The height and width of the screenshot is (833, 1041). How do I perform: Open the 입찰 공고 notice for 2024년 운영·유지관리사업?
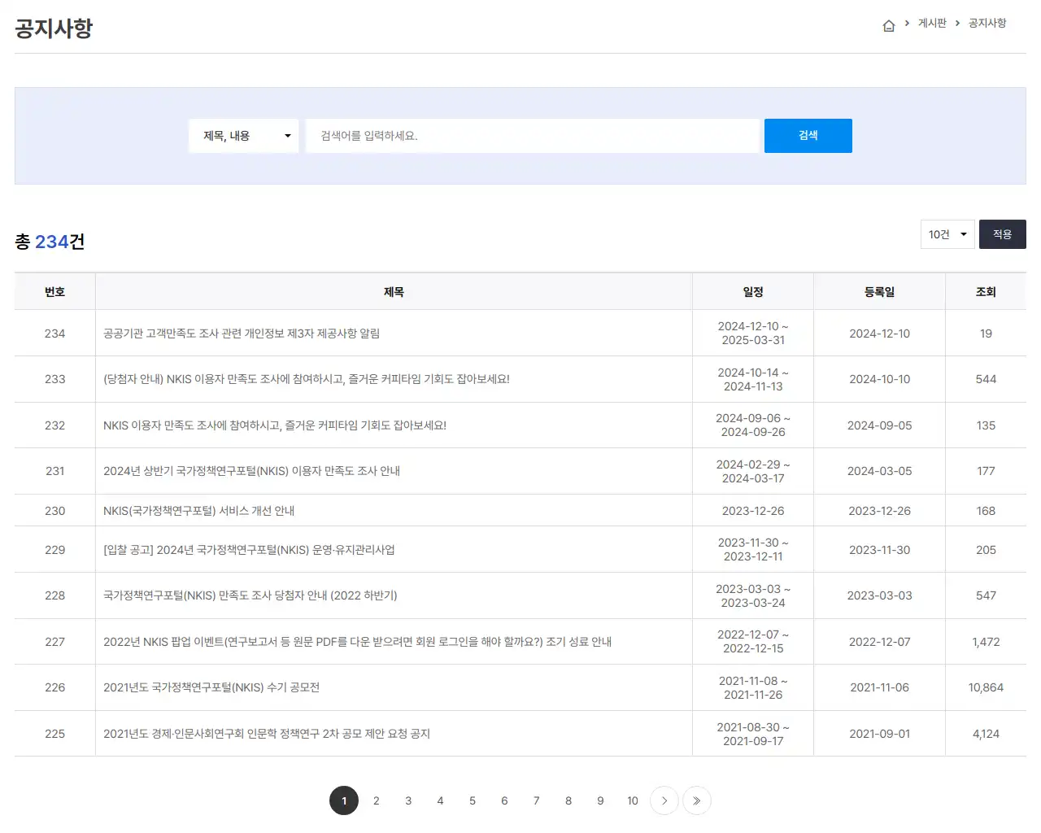click(x=250, y=549)
